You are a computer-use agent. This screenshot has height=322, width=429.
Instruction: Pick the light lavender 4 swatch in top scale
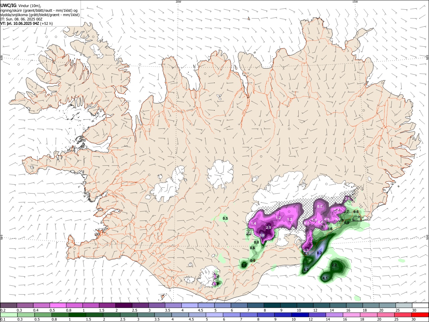[189, 306]
